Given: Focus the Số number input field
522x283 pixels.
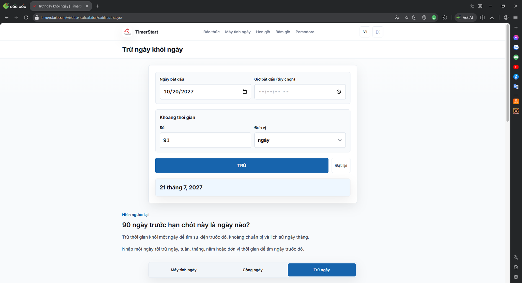Looking at the screenshot, I should [x=205, y=140].
